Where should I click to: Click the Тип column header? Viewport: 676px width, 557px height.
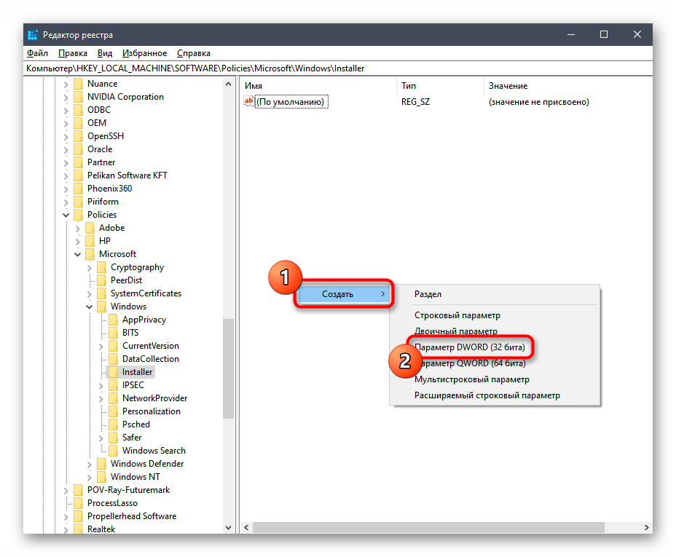[440, 86]
